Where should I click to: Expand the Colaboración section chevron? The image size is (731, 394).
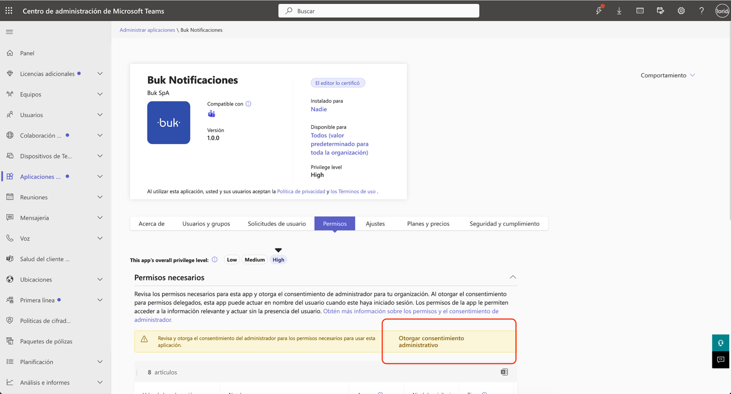100,135
